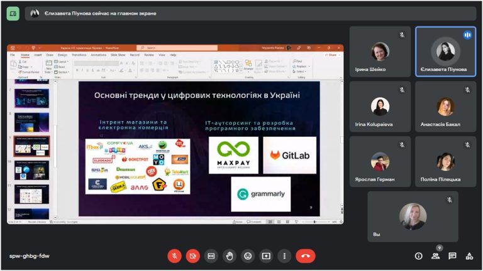Toggle the camera off button
The height and width of the screenshot is (271, 483).
193,256
